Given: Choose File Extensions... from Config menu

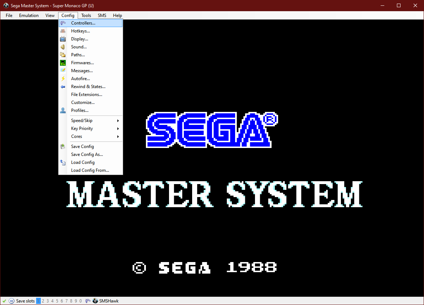Looking at the screenshot, I should tap(91, 95).
